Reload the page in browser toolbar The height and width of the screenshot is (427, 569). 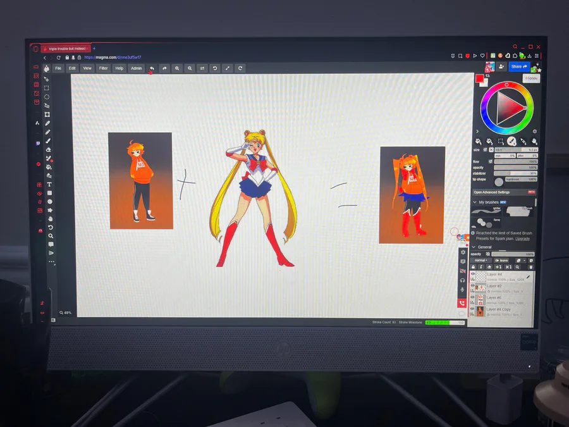58,58
